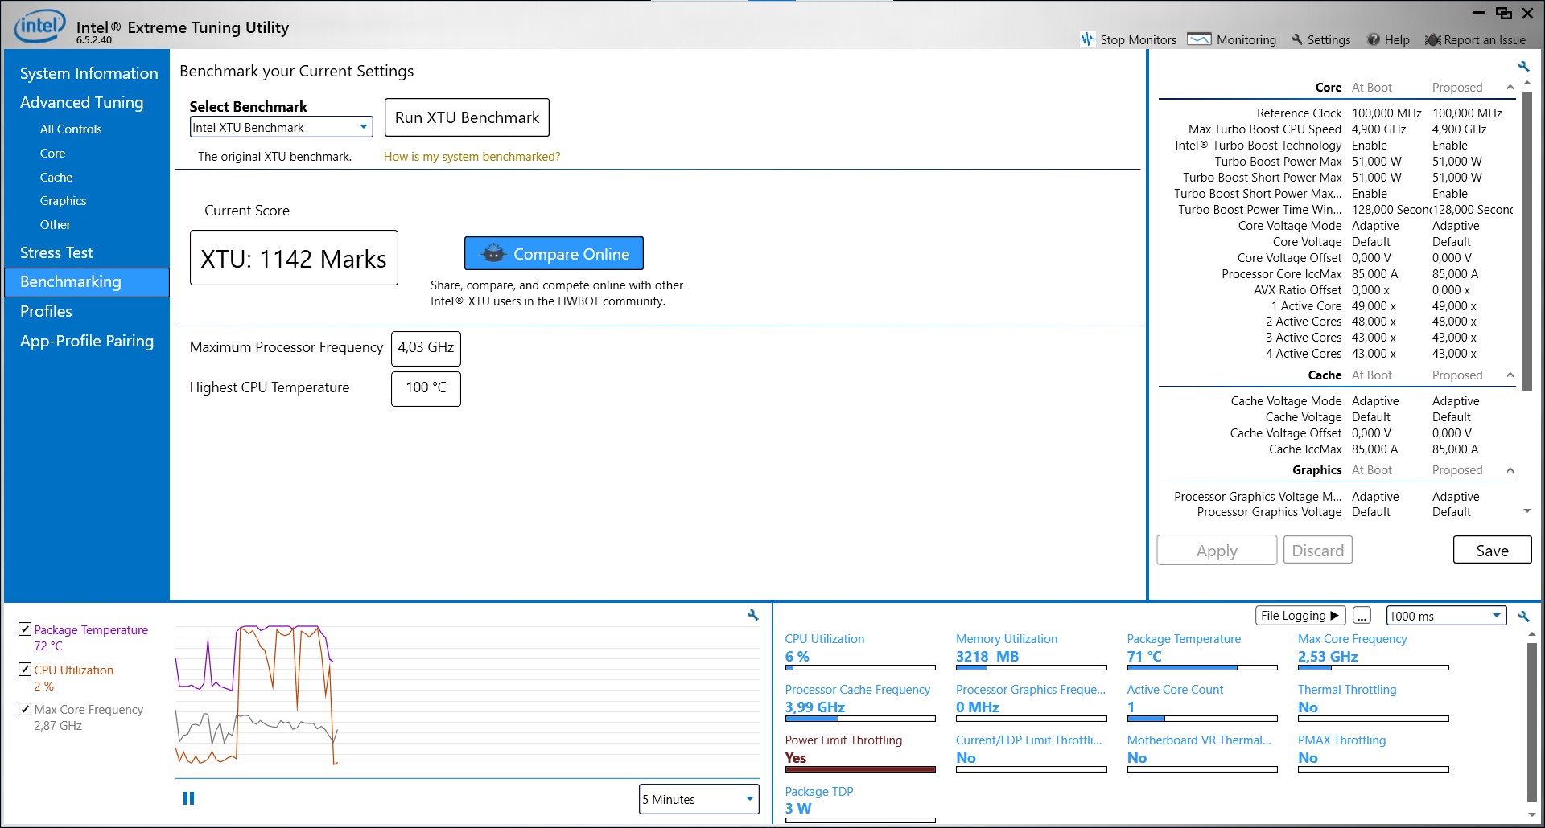Toggle the Max Core Frequency checkbox
This screenshot has width=1545, height=828.
[25, 709]
